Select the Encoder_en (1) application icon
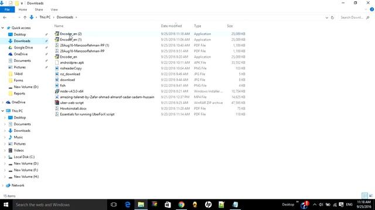Screen dimensions: 375x210 tap(57, 40)
